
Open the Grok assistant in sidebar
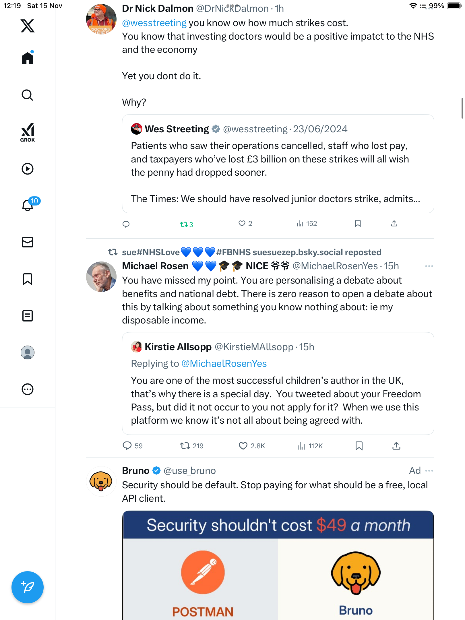pos(28,132)
